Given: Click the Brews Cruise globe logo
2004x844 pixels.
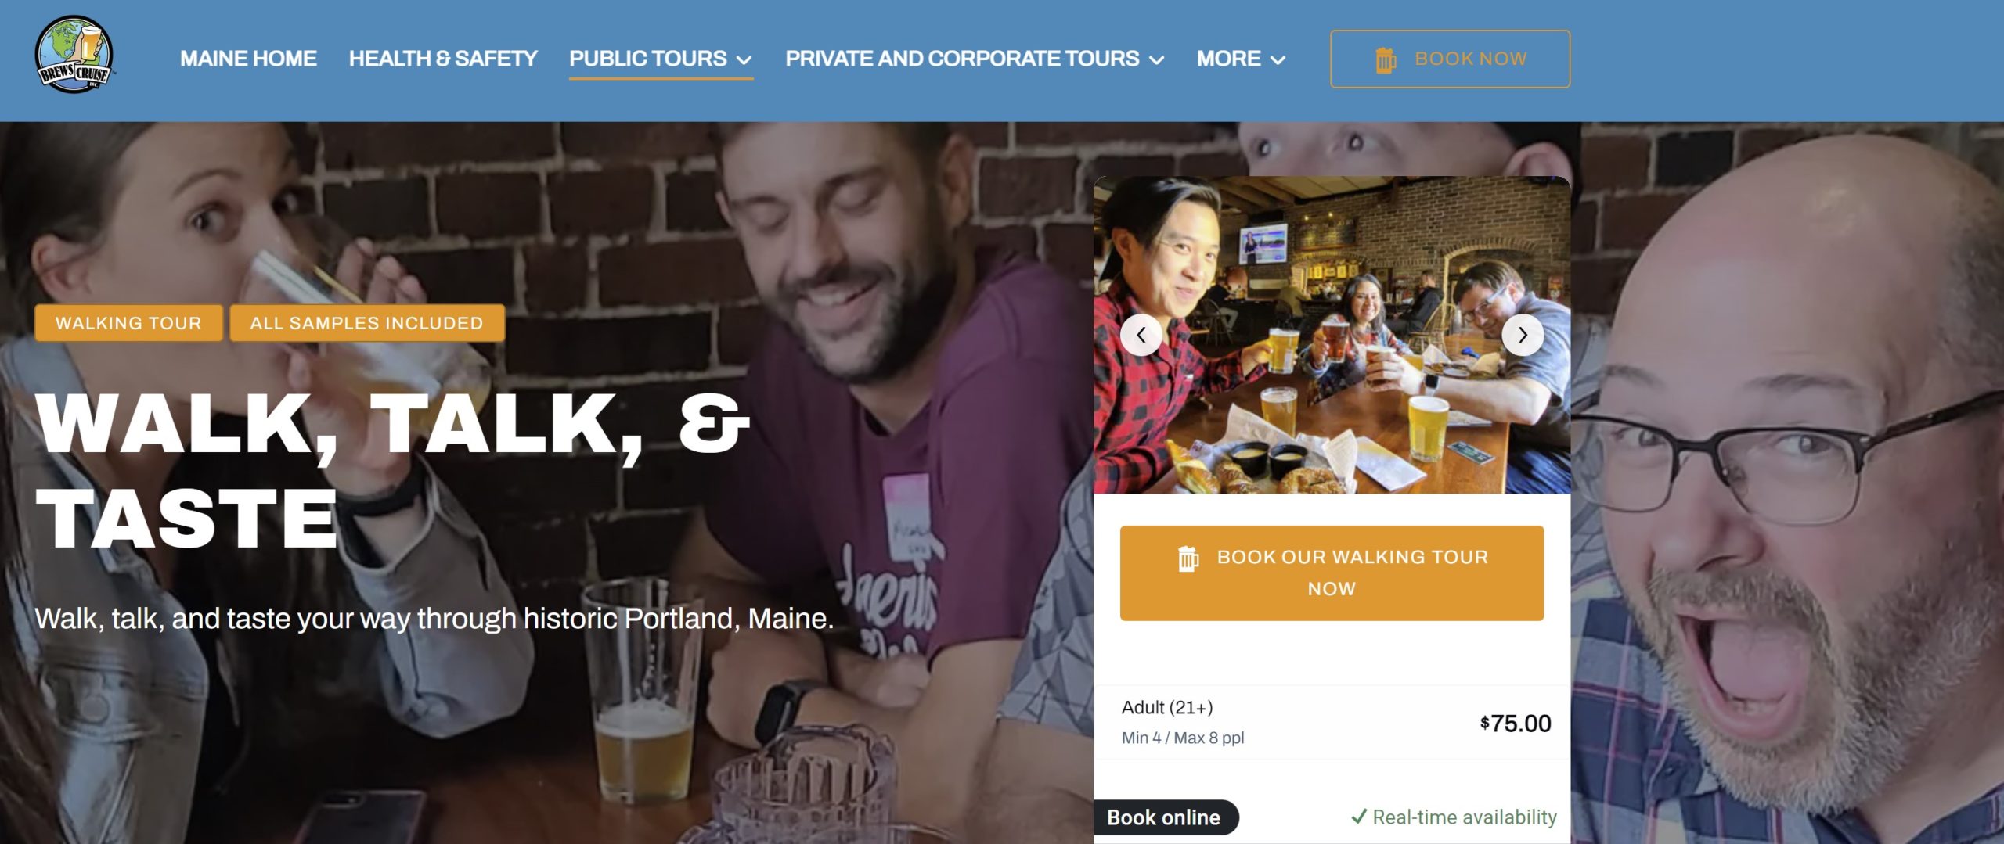Looking at the screenshot, I should (x=74, y=55).
